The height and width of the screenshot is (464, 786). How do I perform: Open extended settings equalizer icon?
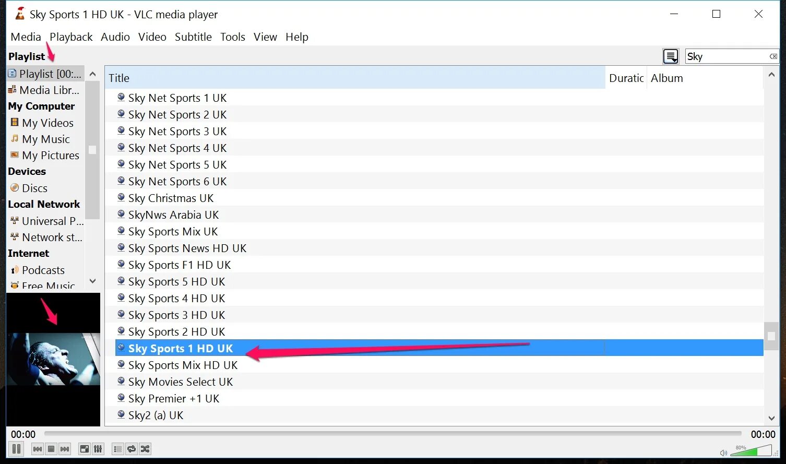(x=98, y=449)
